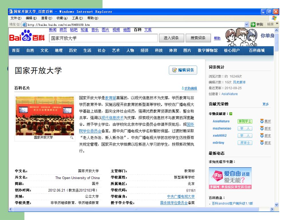This screenshot has height=220, width=293.
Task: Open the 工具 menu
Action: click(77, 18)
